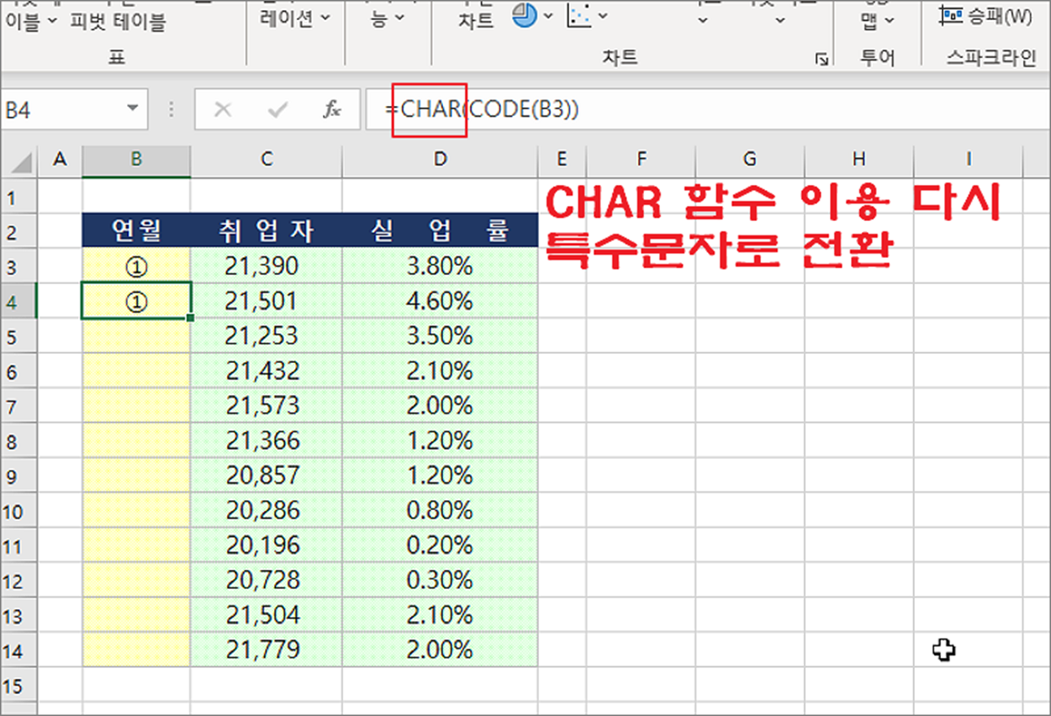The image size is (1051, 716).
Task: Expand the pie chart dropdown arrow
Action: (548, 15)
